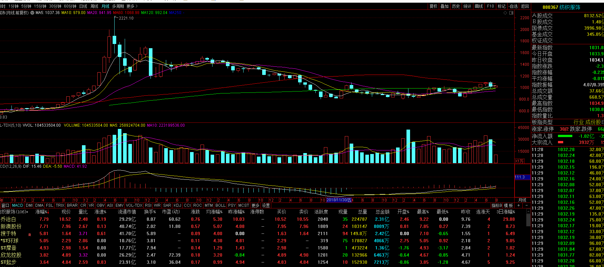Viewport: 604px width, 267px height.
Task: Open the 多周期 multi-period view
Action: pyautogui.click(x=118, y=6)
